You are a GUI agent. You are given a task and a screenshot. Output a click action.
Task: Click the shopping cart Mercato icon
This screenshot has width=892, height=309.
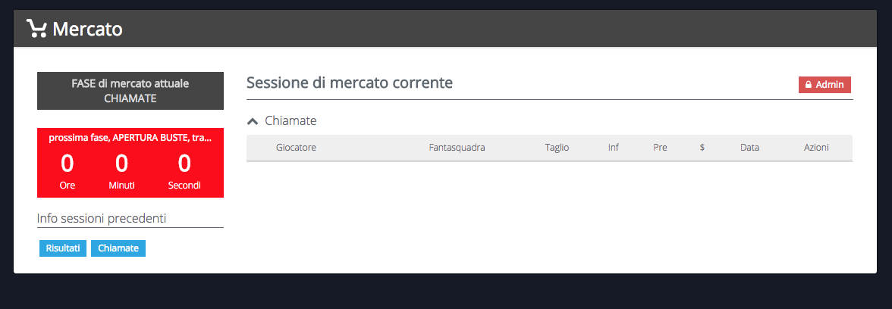[x=36, y=29]
